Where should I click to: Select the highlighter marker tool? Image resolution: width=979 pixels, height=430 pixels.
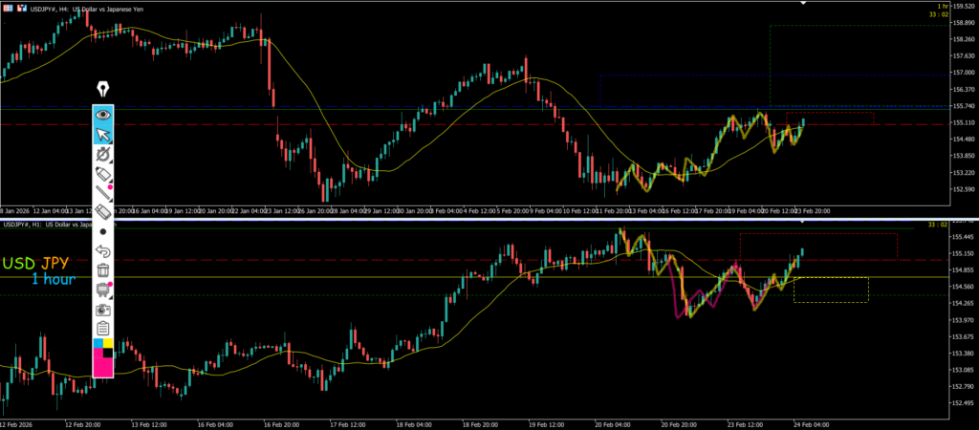point(103,173)
